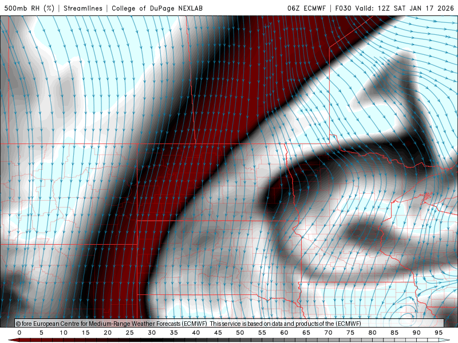Click the "95" color scale label
Screen dimensions: 458x343
[x=439, y=333]
